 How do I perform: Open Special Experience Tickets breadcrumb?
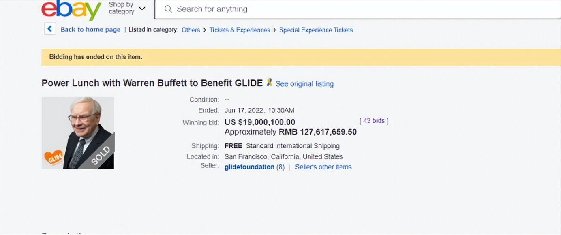click(316, 30)
